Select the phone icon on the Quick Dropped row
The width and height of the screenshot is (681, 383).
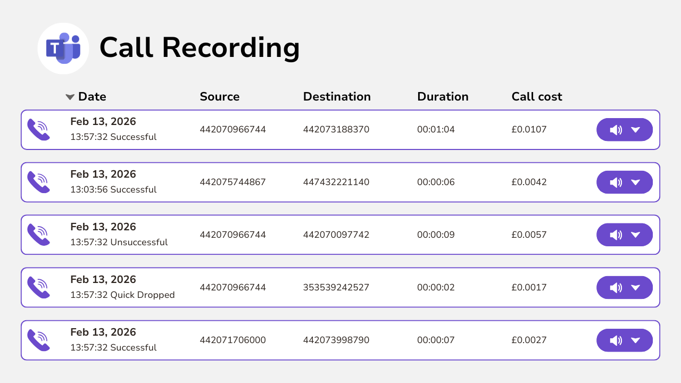tap(38, 287)
